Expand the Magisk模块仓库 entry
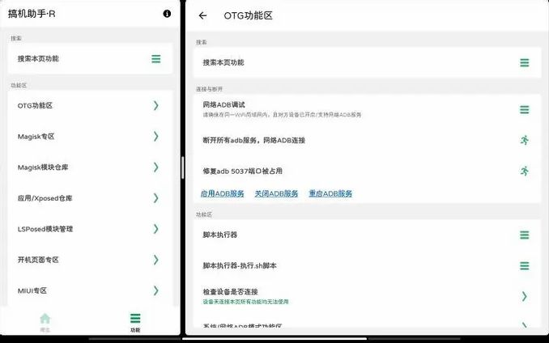 tap(155, 167)
